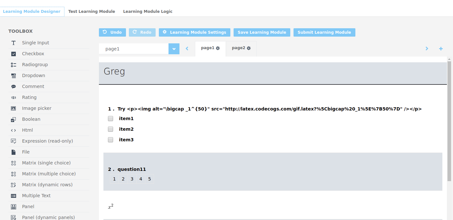The image size is (453, 220).
Task: Select the Html code-brackets icon
Action: [14, 130]
